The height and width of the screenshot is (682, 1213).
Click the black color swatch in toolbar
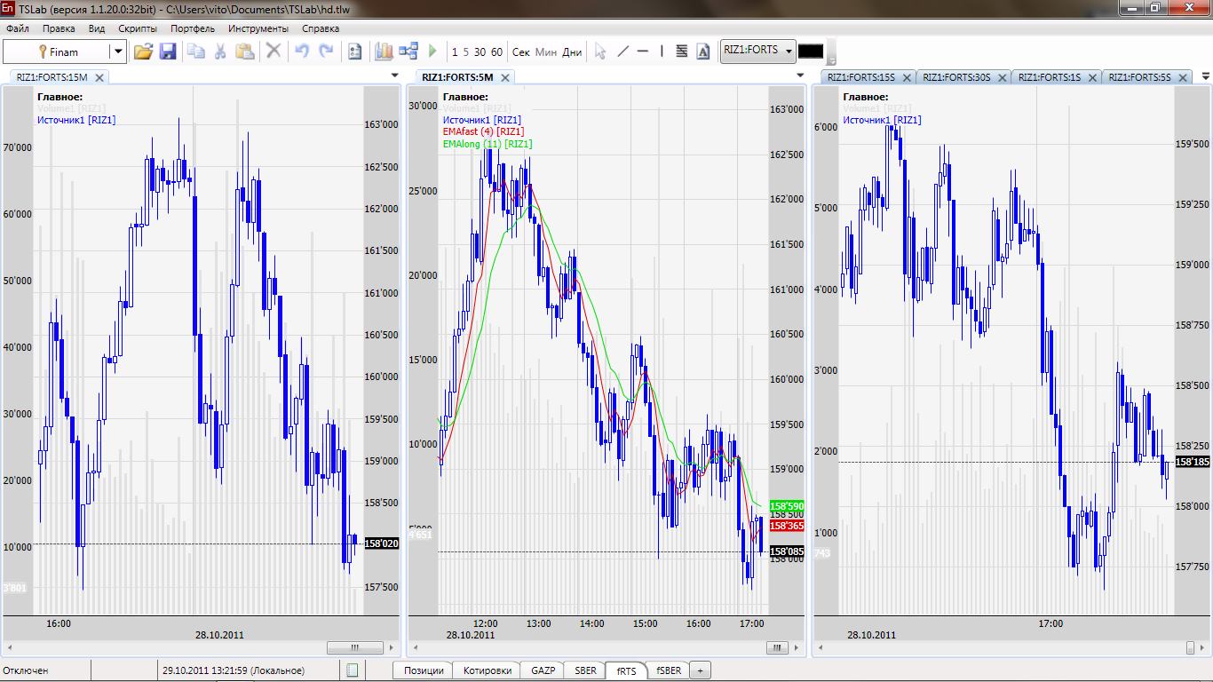[x=811, y=52]
